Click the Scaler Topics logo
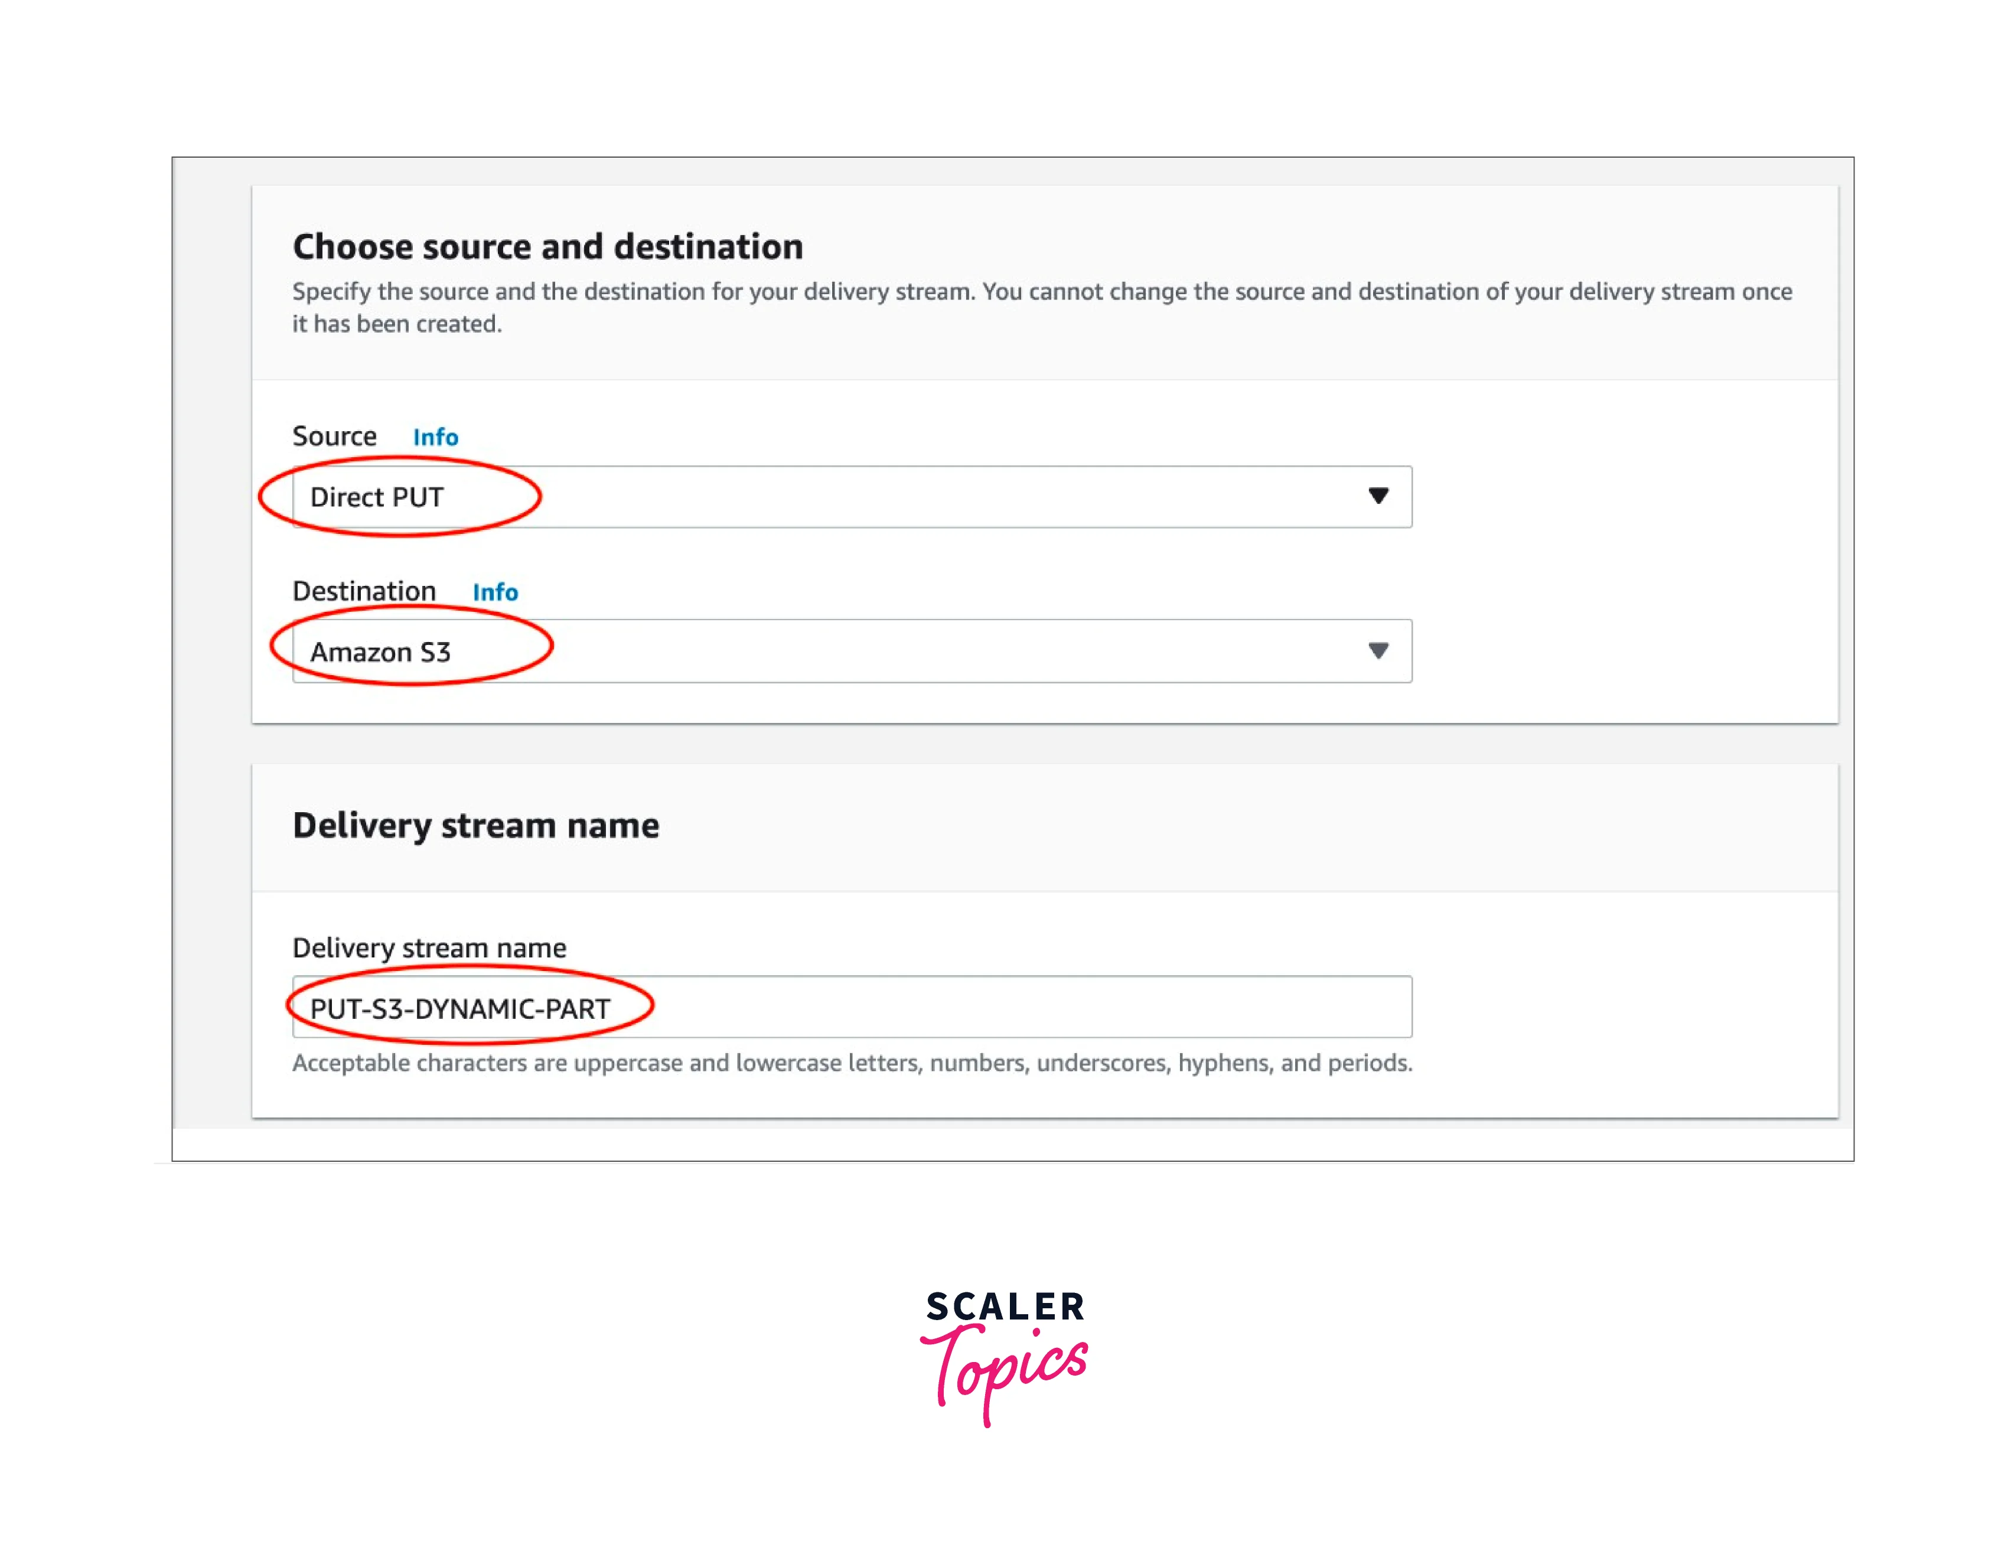2008x1541 pixels. tap(1005, 1356)
